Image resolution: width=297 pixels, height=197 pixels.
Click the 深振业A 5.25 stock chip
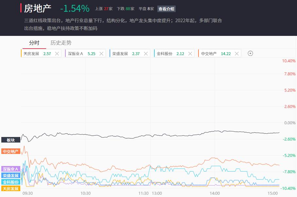82,53
